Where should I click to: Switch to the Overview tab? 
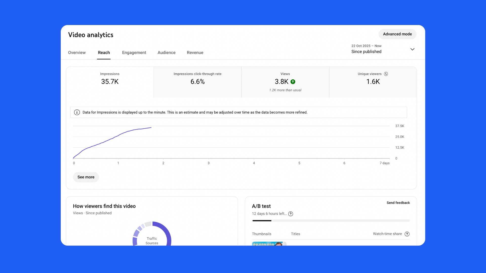click(x=77, y=53)
